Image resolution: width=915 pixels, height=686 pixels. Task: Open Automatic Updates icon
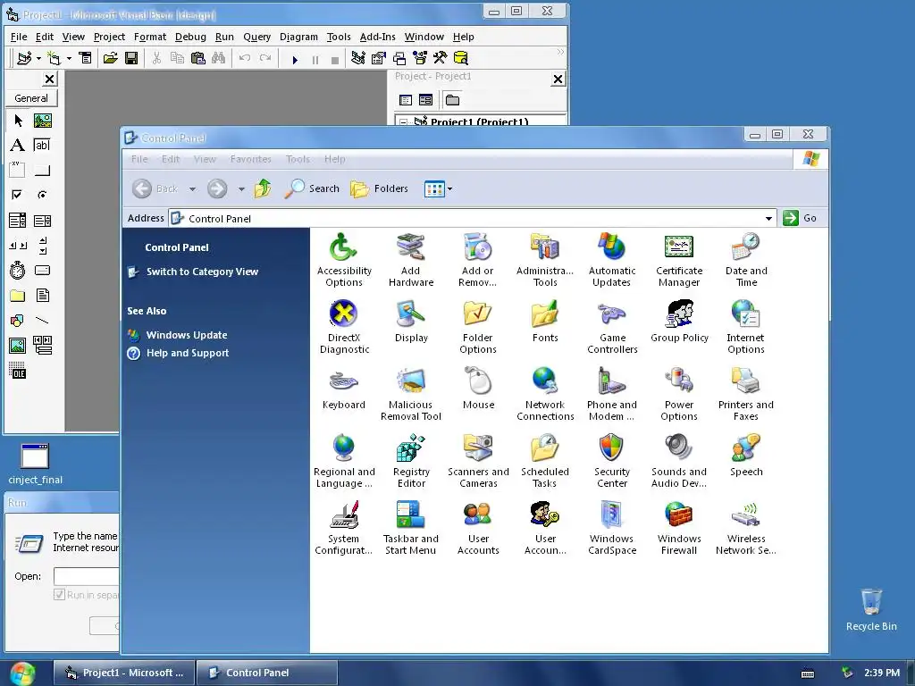pos(611,260)
